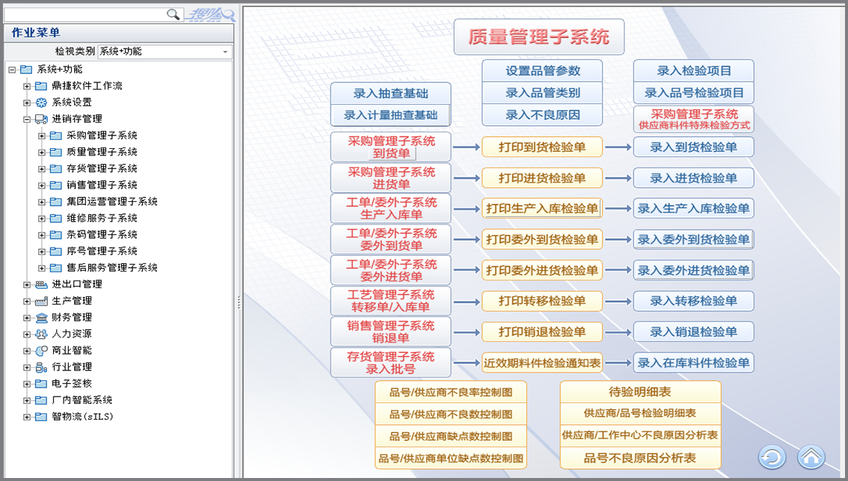Click the factory icon beside 生产管理
Image resolution: width=848 pixels, height=481 pixels.
click(x=41, y=301)
